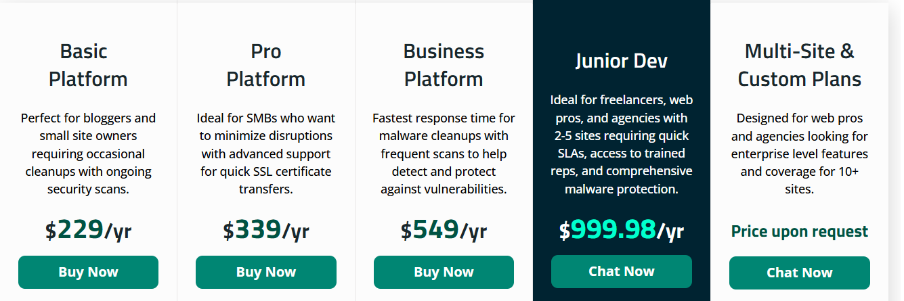Click the Basic Platform heading
Image resolution: width=904 pixels, height=301 pixels.
pyautogui.click(x=88, y=65)
